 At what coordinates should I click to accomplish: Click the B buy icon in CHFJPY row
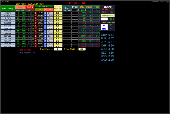(45, 18)
